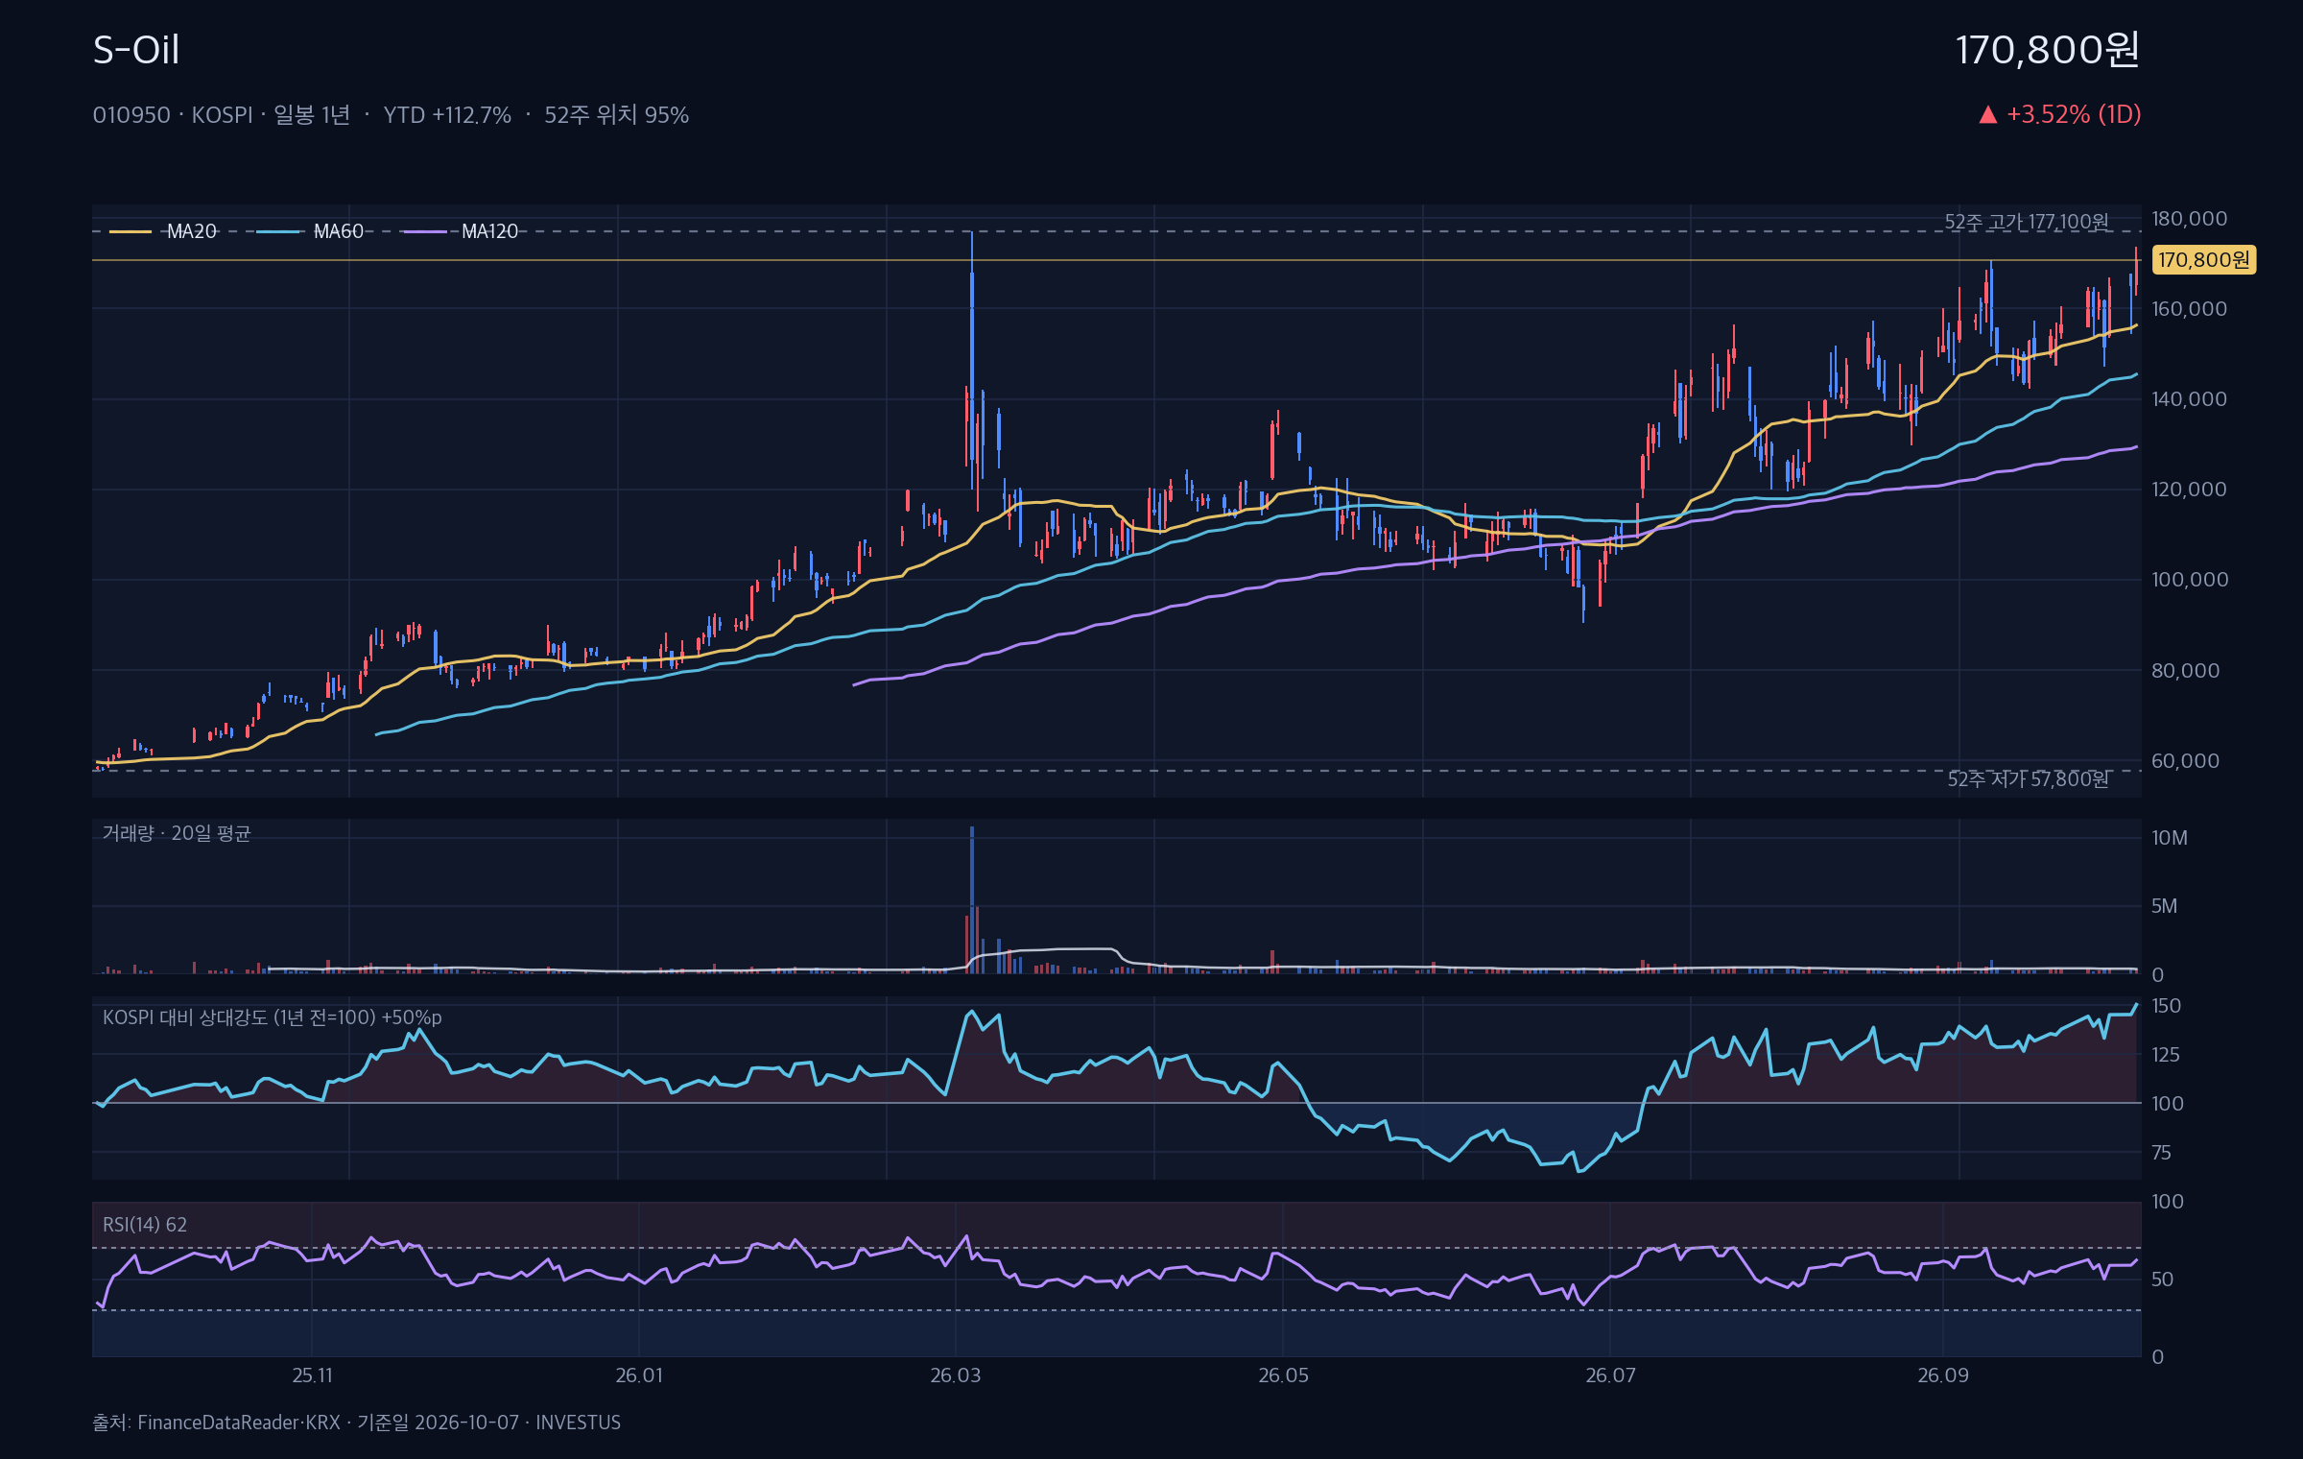Click the 26.09 date axis label
Screen dimensions: 2303x1459
[x=1943, y=1375]
